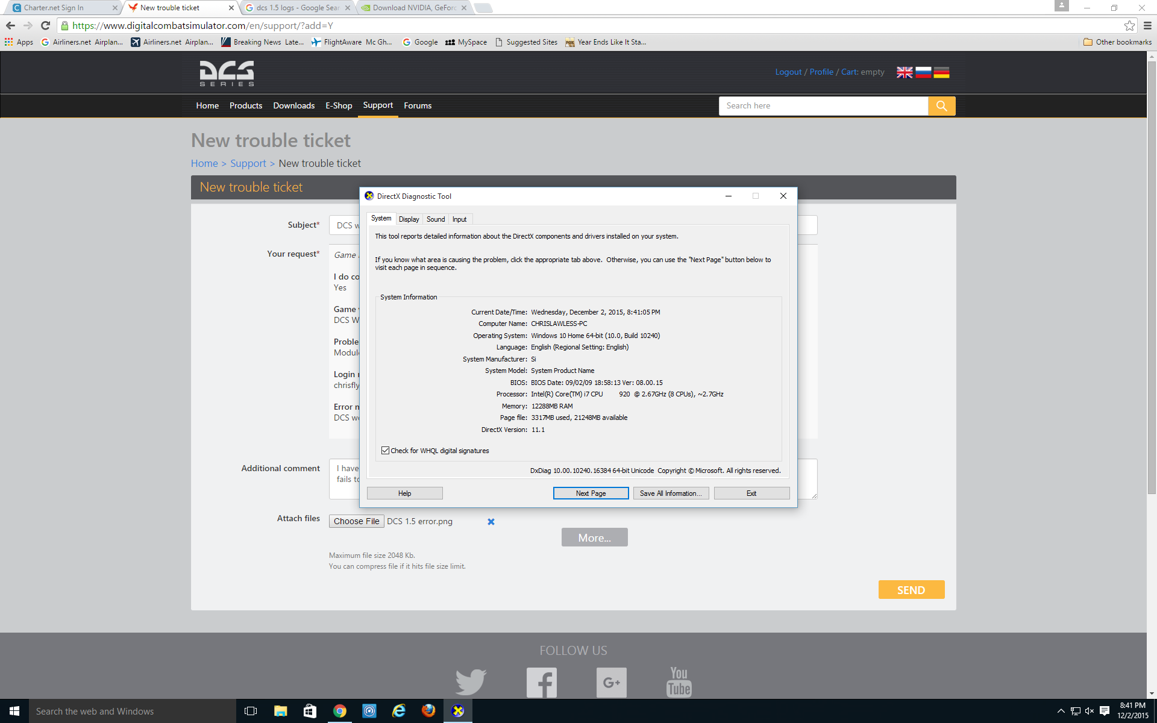The height and width of the screenshot is (723, 1157).
Task: Click Home in the breadcrumb
Action: [x=204, y=163]
